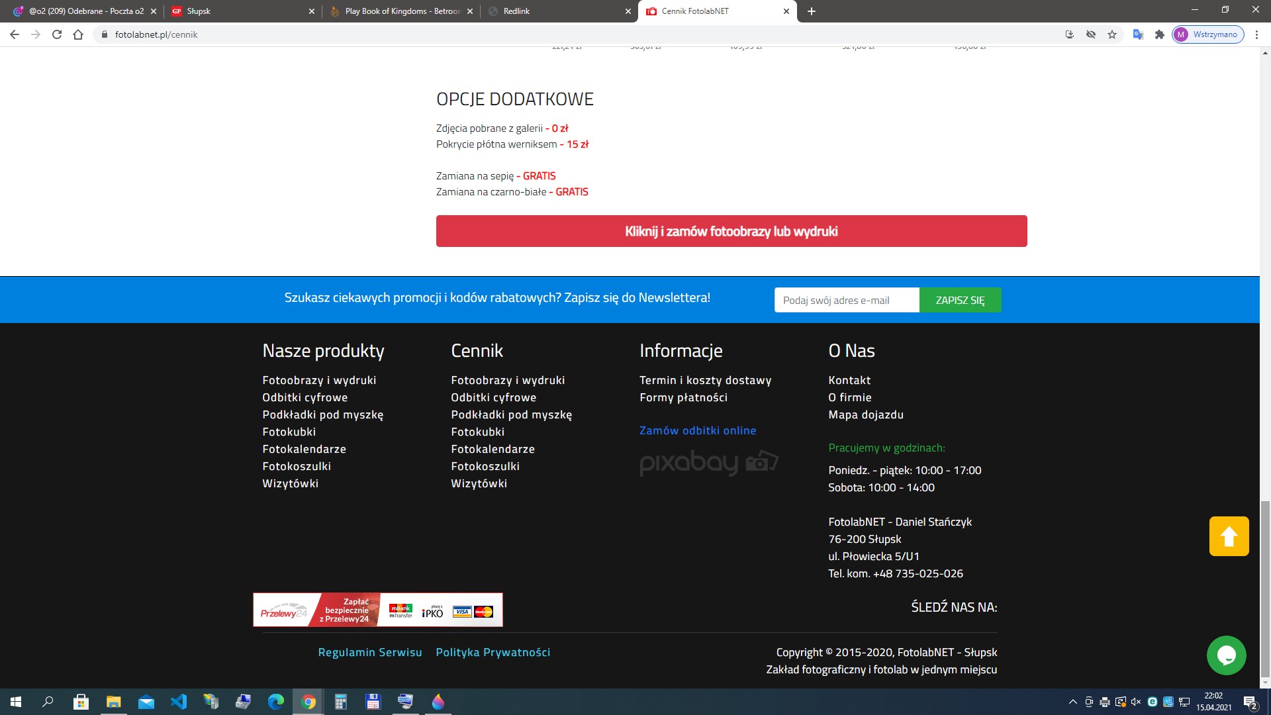Open the browser home page
Screen dimensions: 1271x715
[78, 34]
